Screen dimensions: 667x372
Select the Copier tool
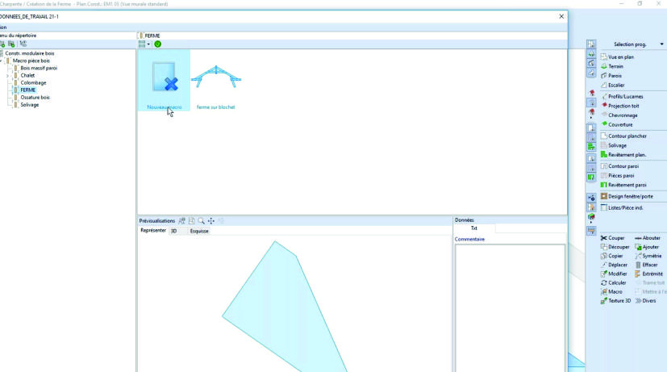pos(612,256)
